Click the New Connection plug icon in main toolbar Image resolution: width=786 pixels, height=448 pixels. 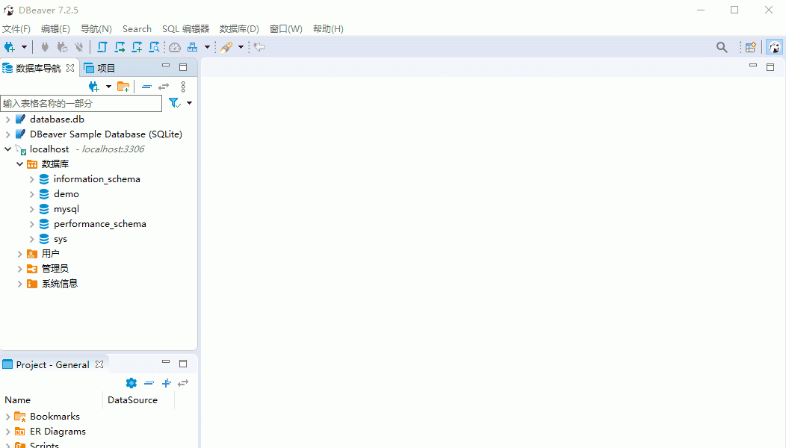pyautogui.click(x=10, y=47)
